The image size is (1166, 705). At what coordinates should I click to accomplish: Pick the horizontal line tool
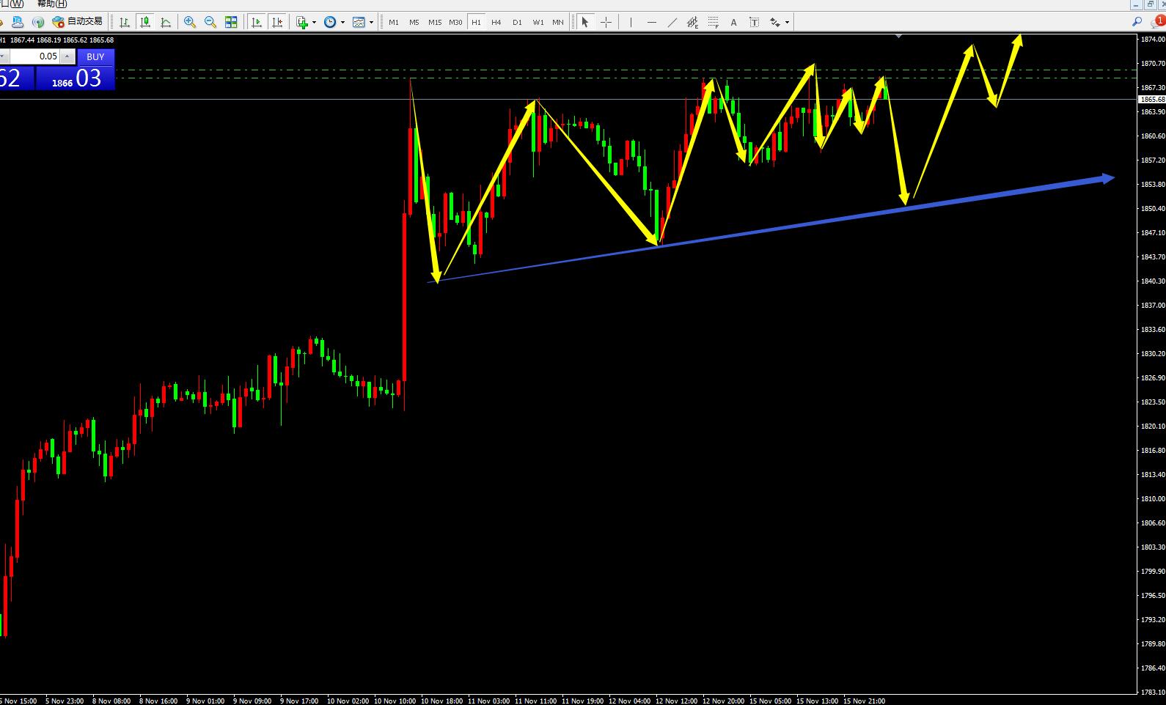[x=652, y=22]
